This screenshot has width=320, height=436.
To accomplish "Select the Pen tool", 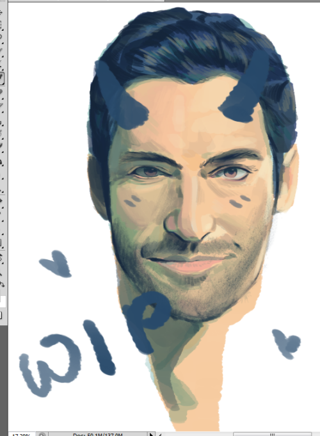I will tap(1, 200).
